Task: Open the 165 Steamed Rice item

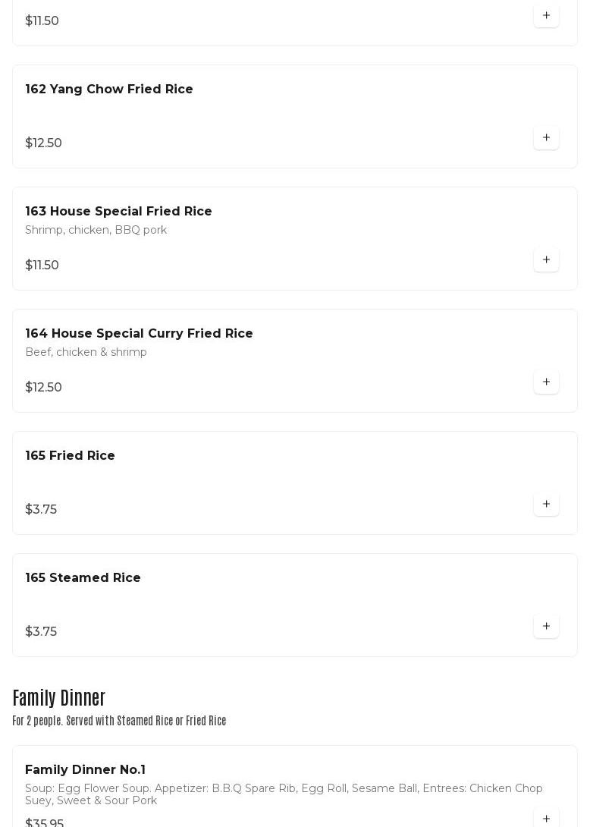Action: pos(83,578)
